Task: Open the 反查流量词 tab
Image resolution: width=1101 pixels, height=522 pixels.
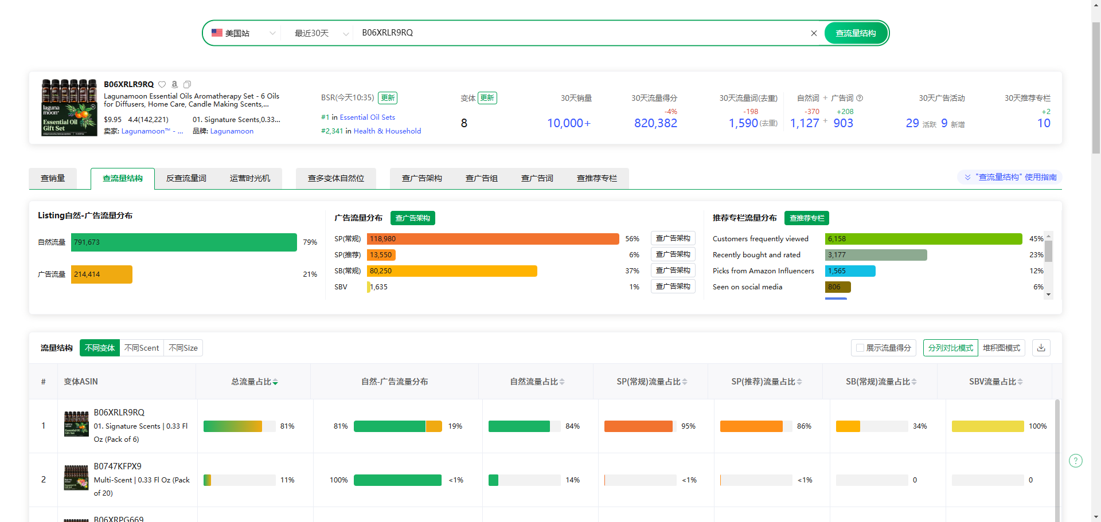Action: point(186,178)
